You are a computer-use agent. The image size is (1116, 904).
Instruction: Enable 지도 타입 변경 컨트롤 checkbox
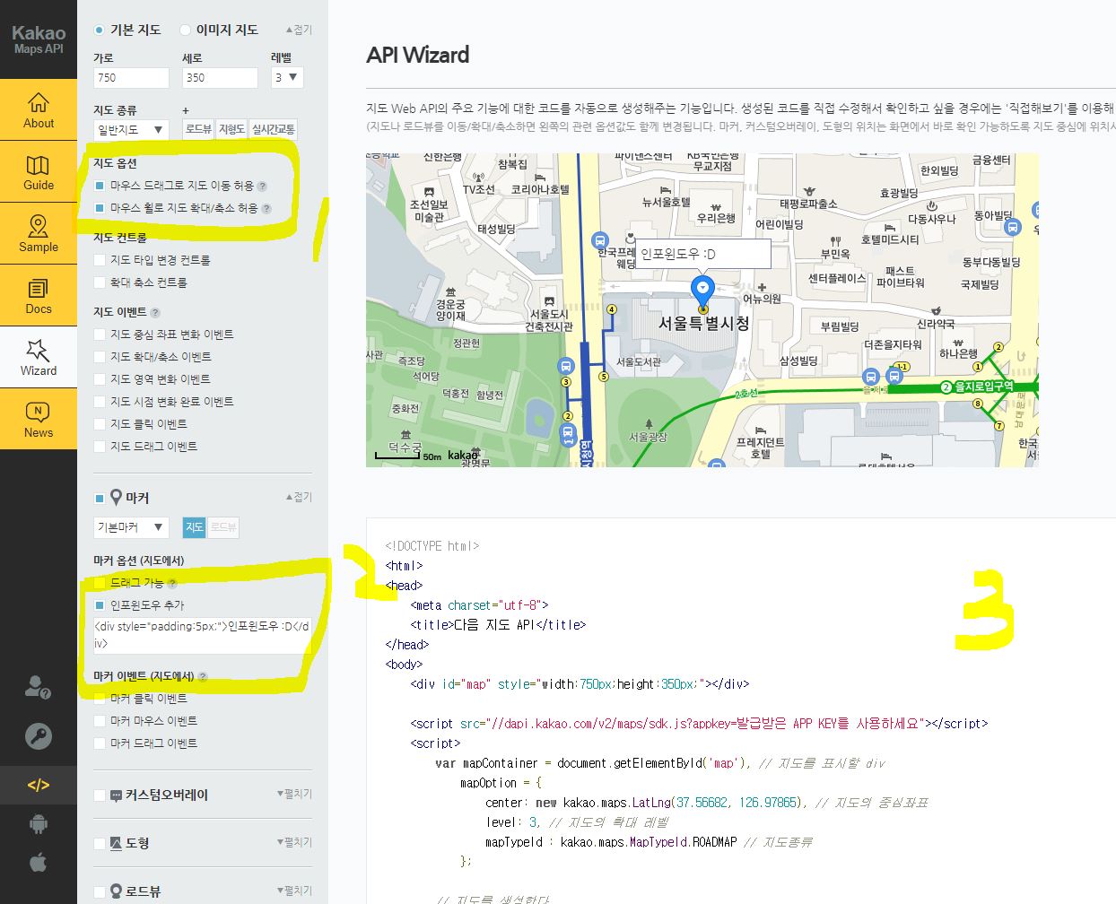pos(100,260)
